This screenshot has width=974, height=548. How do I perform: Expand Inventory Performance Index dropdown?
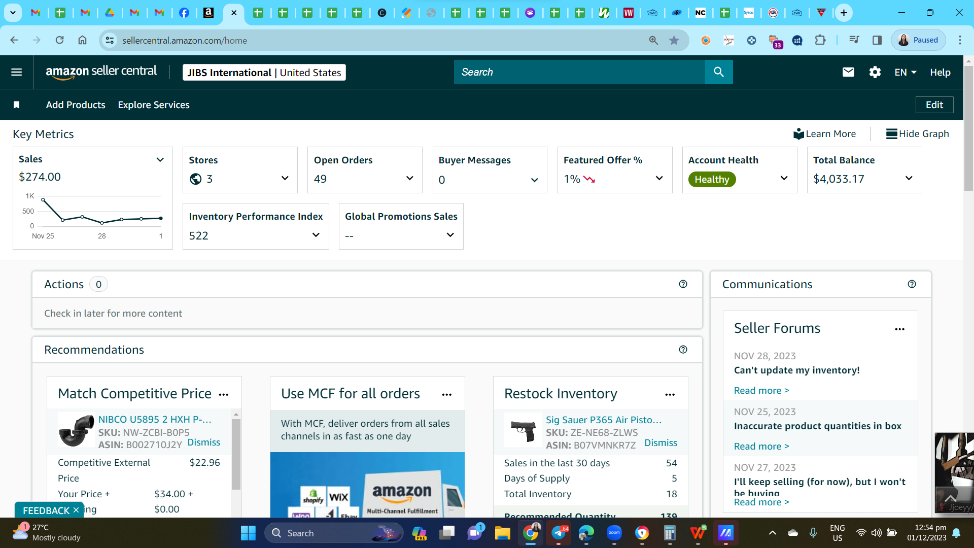[x=316, y=235]
